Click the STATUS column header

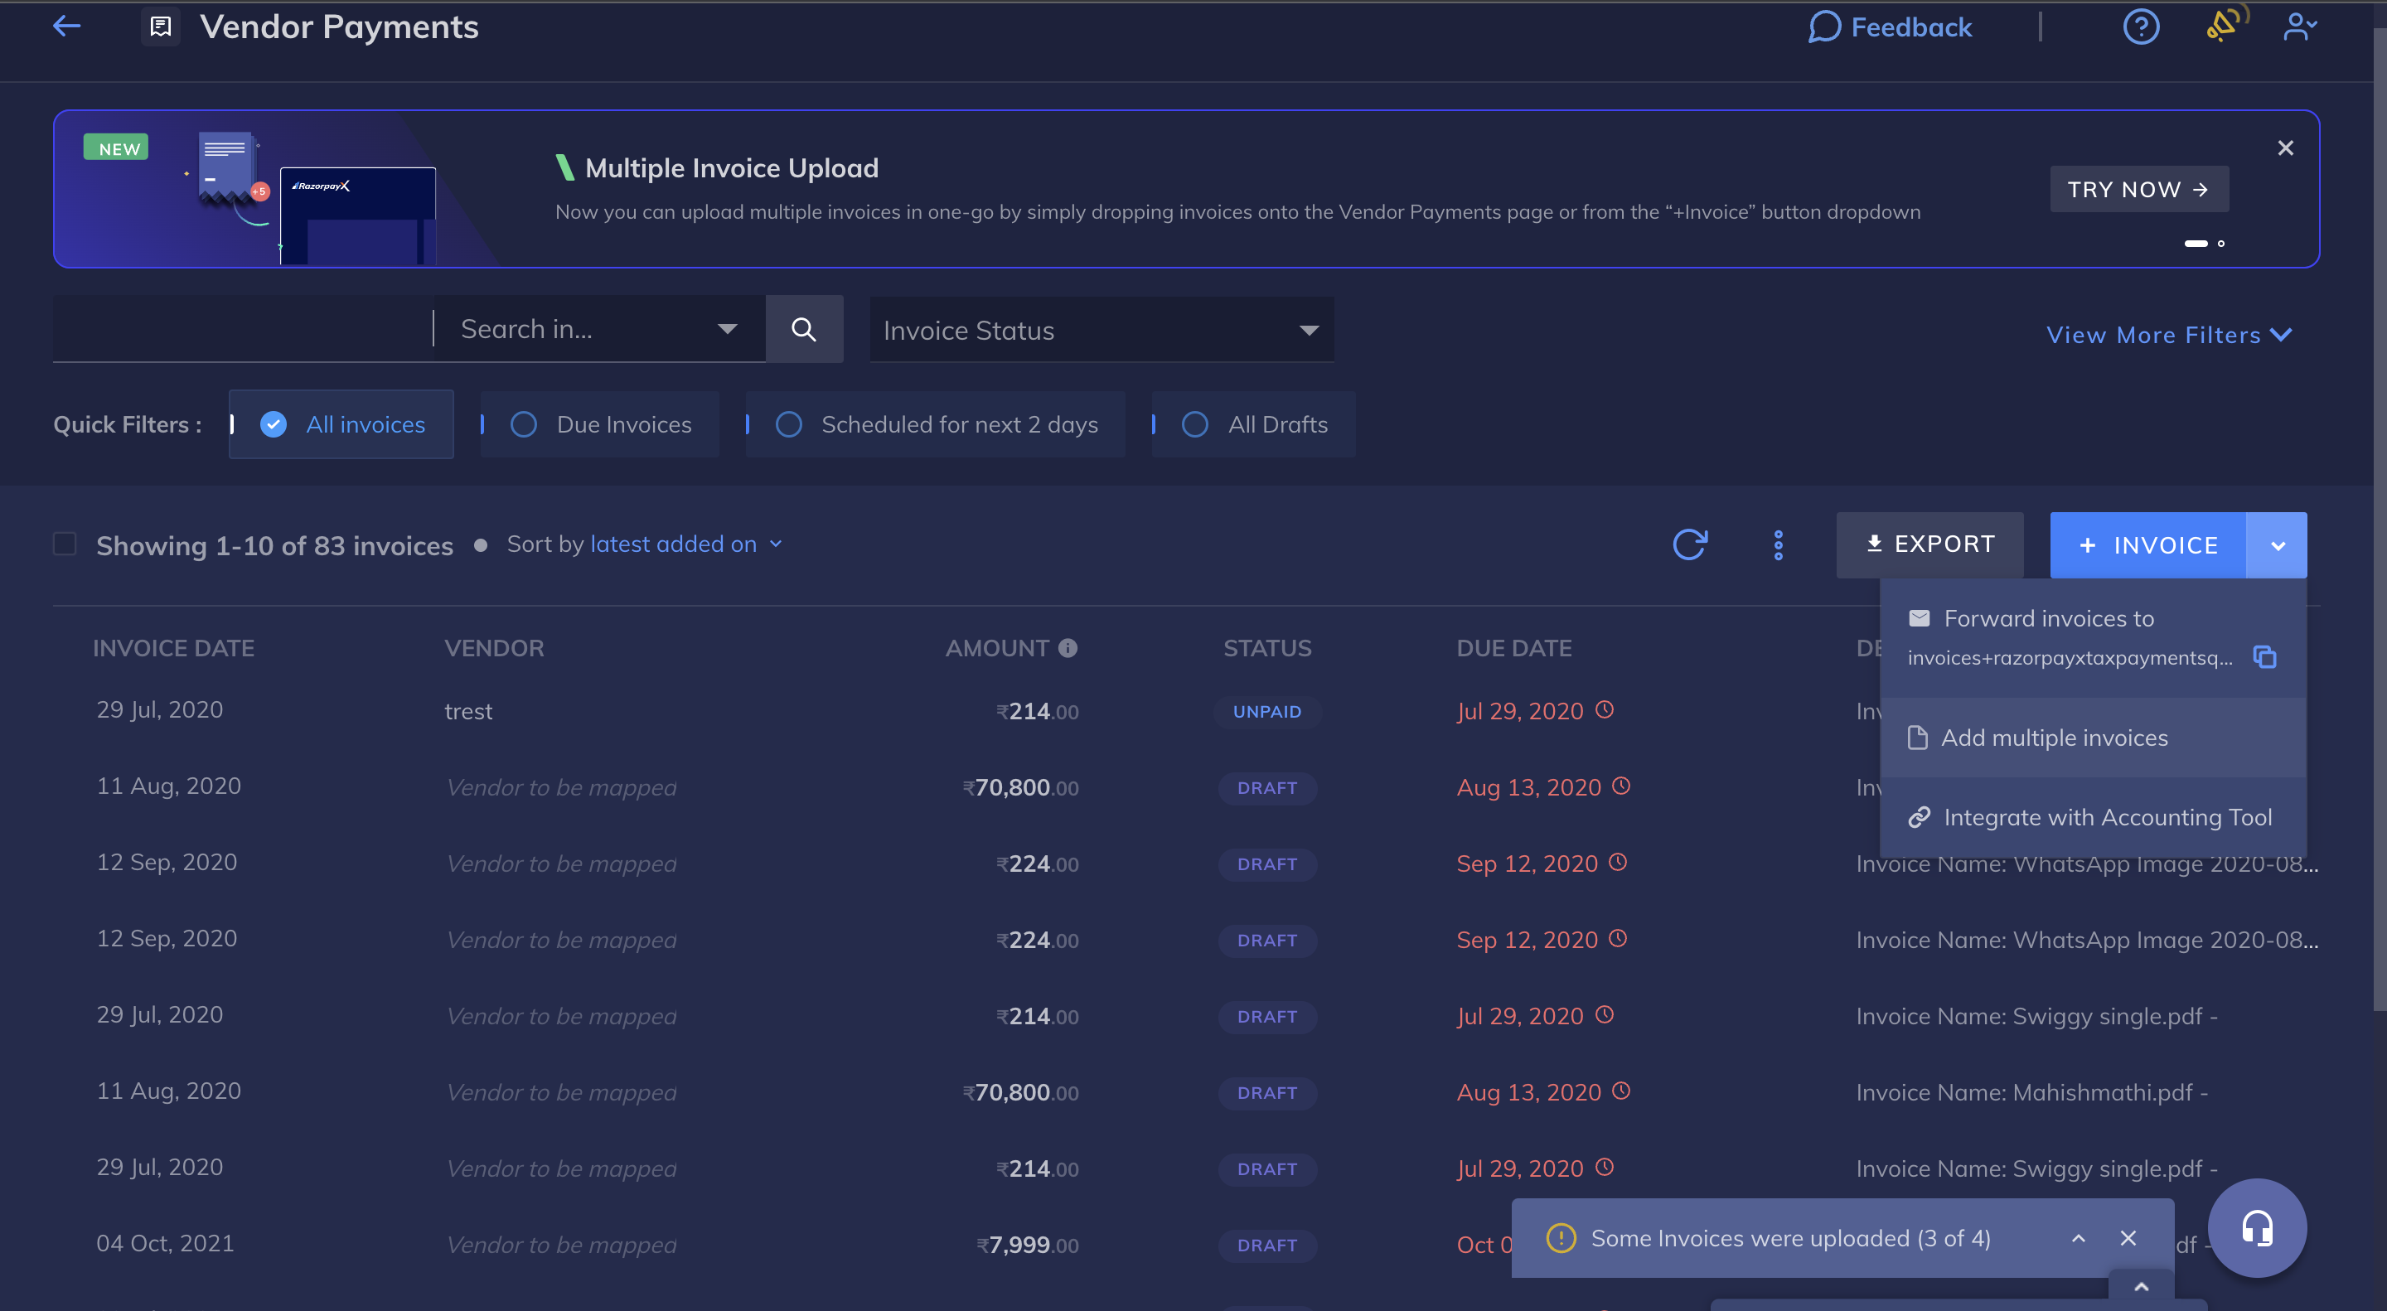(x=1266, y=647)
